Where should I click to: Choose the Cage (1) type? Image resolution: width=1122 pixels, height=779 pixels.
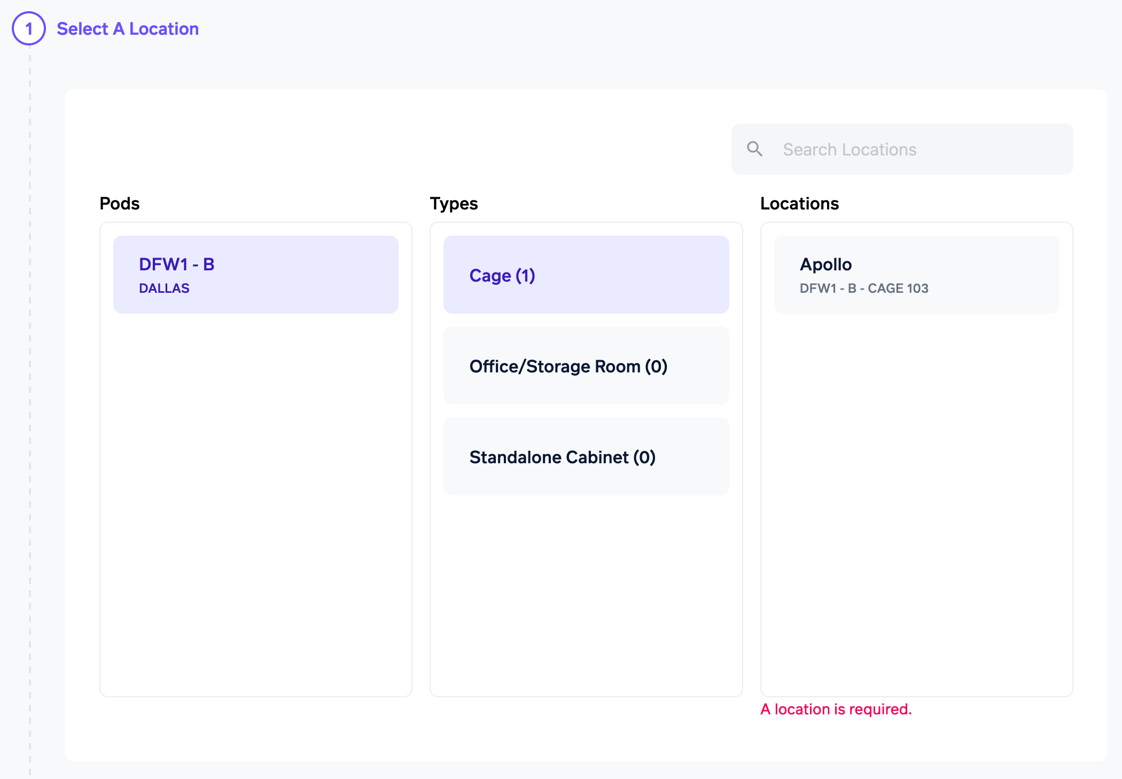click(586, 274)
